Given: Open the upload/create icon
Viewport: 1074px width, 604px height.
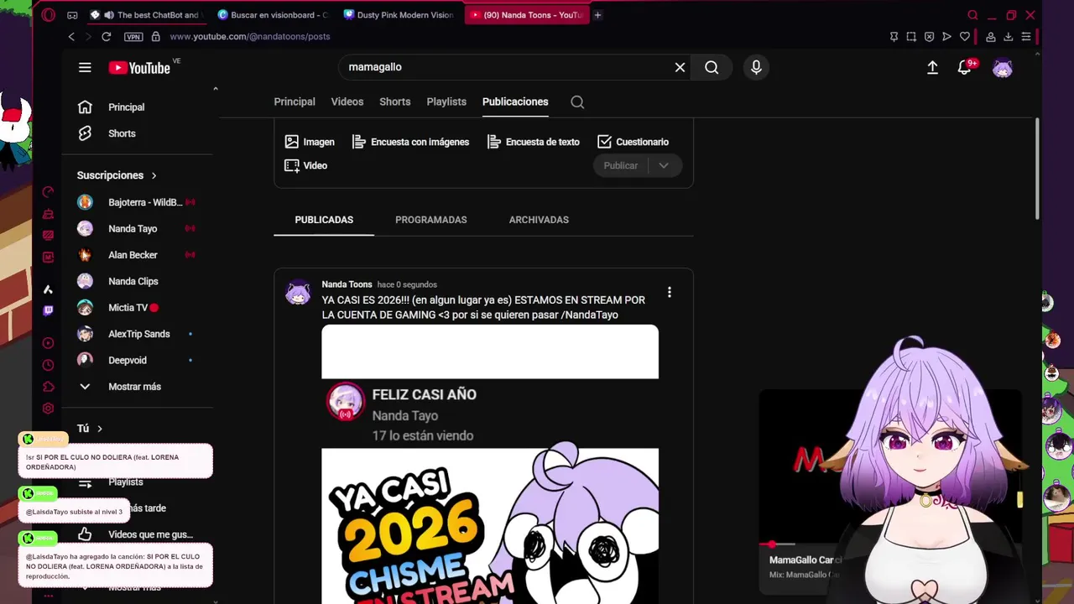Looking at the screenshot, I should pyautogui.click(x=932, y=68).
